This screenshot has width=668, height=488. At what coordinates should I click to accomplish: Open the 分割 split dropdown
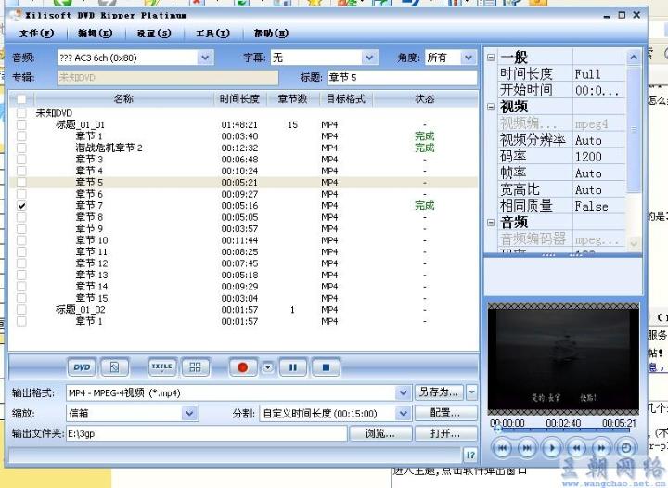(403, 413)
